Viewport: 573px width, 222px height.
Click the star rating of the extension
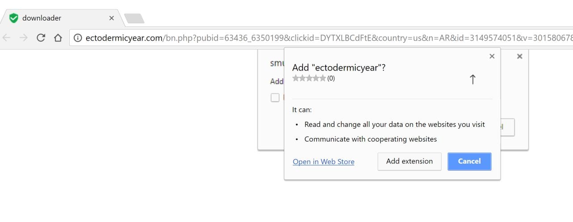309,78
